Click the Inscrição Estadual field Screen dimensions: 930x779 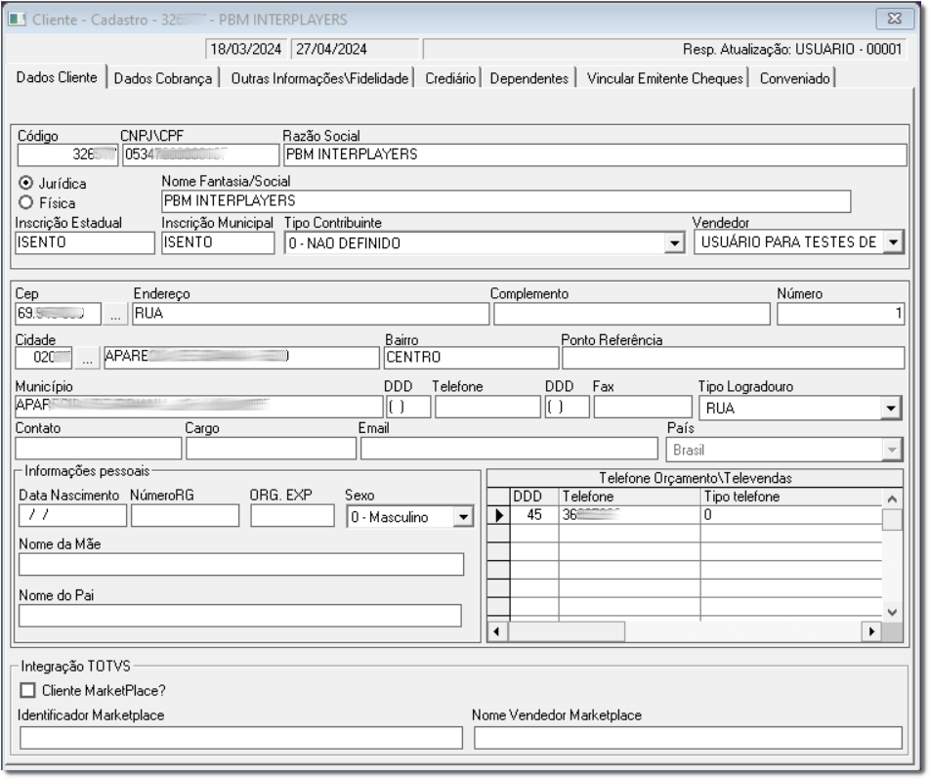coord(85,242)
